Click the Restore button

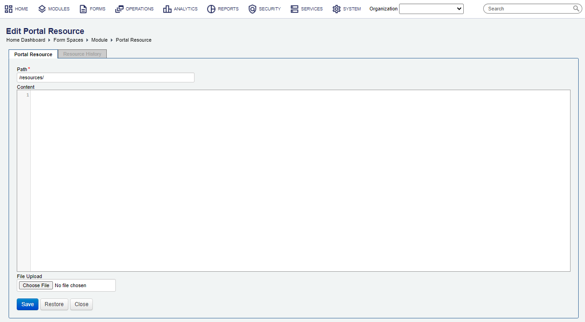[x=54, y=304]
